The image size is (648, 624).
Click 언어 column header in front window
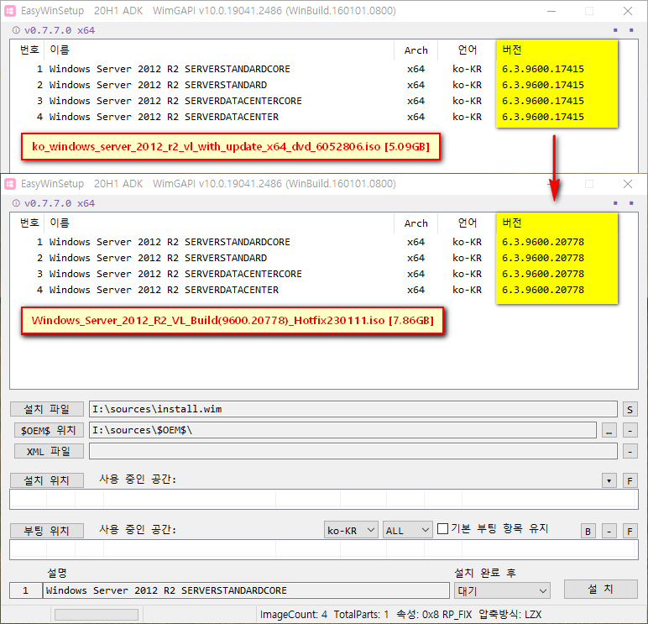click(x=467, y=223)
